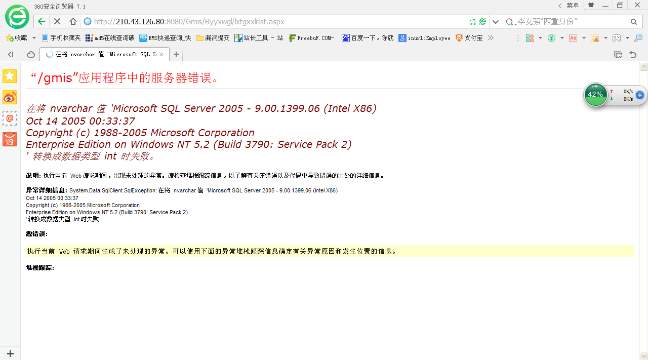648x360 pixels.
Task: Click the tab window manager icon
Action: pos(618,54)
